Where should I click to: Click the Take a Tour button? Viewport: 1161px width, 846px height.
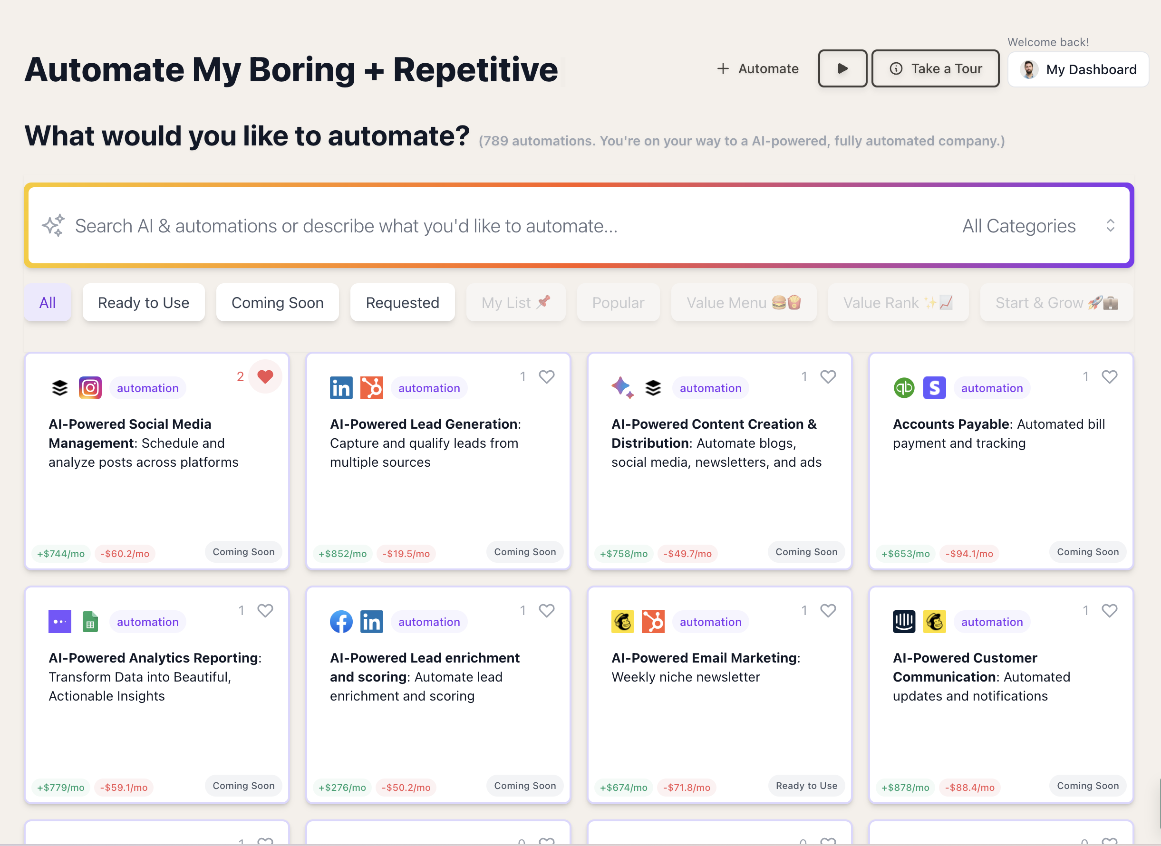[936, 68]
